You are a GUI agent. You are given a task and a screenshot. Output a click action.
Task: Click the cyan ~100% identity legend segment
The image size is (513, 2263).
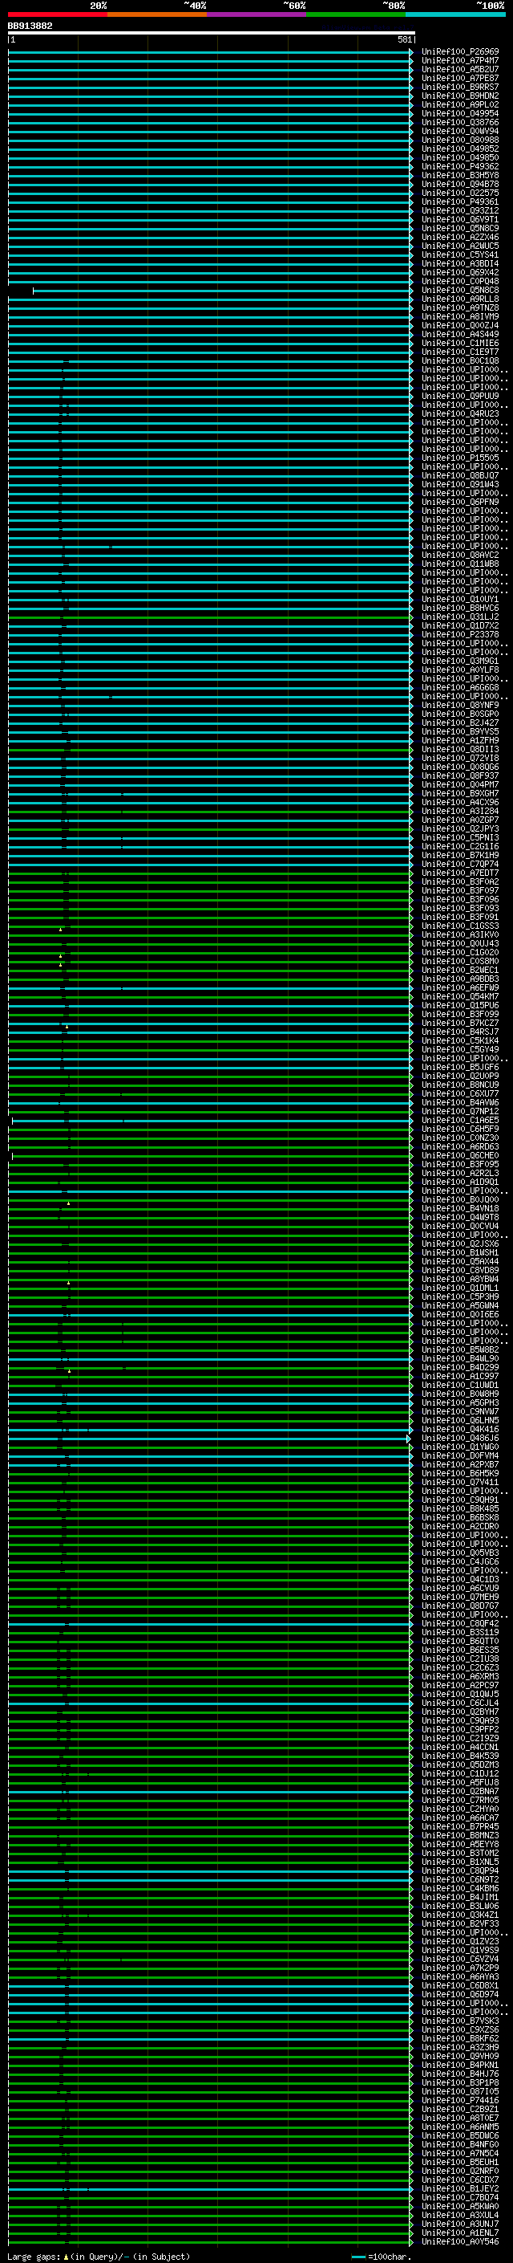pyautogui.click(x=455, y=14)
